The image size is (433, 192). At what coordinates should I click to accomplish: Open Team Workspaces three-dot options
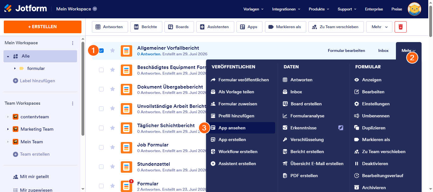[x=73, y=103]
